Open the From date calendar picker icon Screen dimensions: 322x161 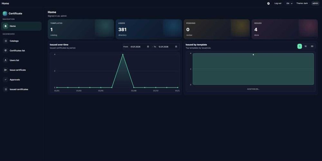(148, 47)
